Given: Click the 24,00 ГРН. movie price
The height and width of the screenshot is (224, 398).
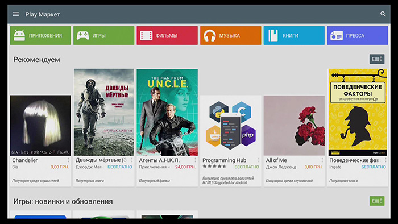Looking at the screenshot, I should click(x=185, y=167).
